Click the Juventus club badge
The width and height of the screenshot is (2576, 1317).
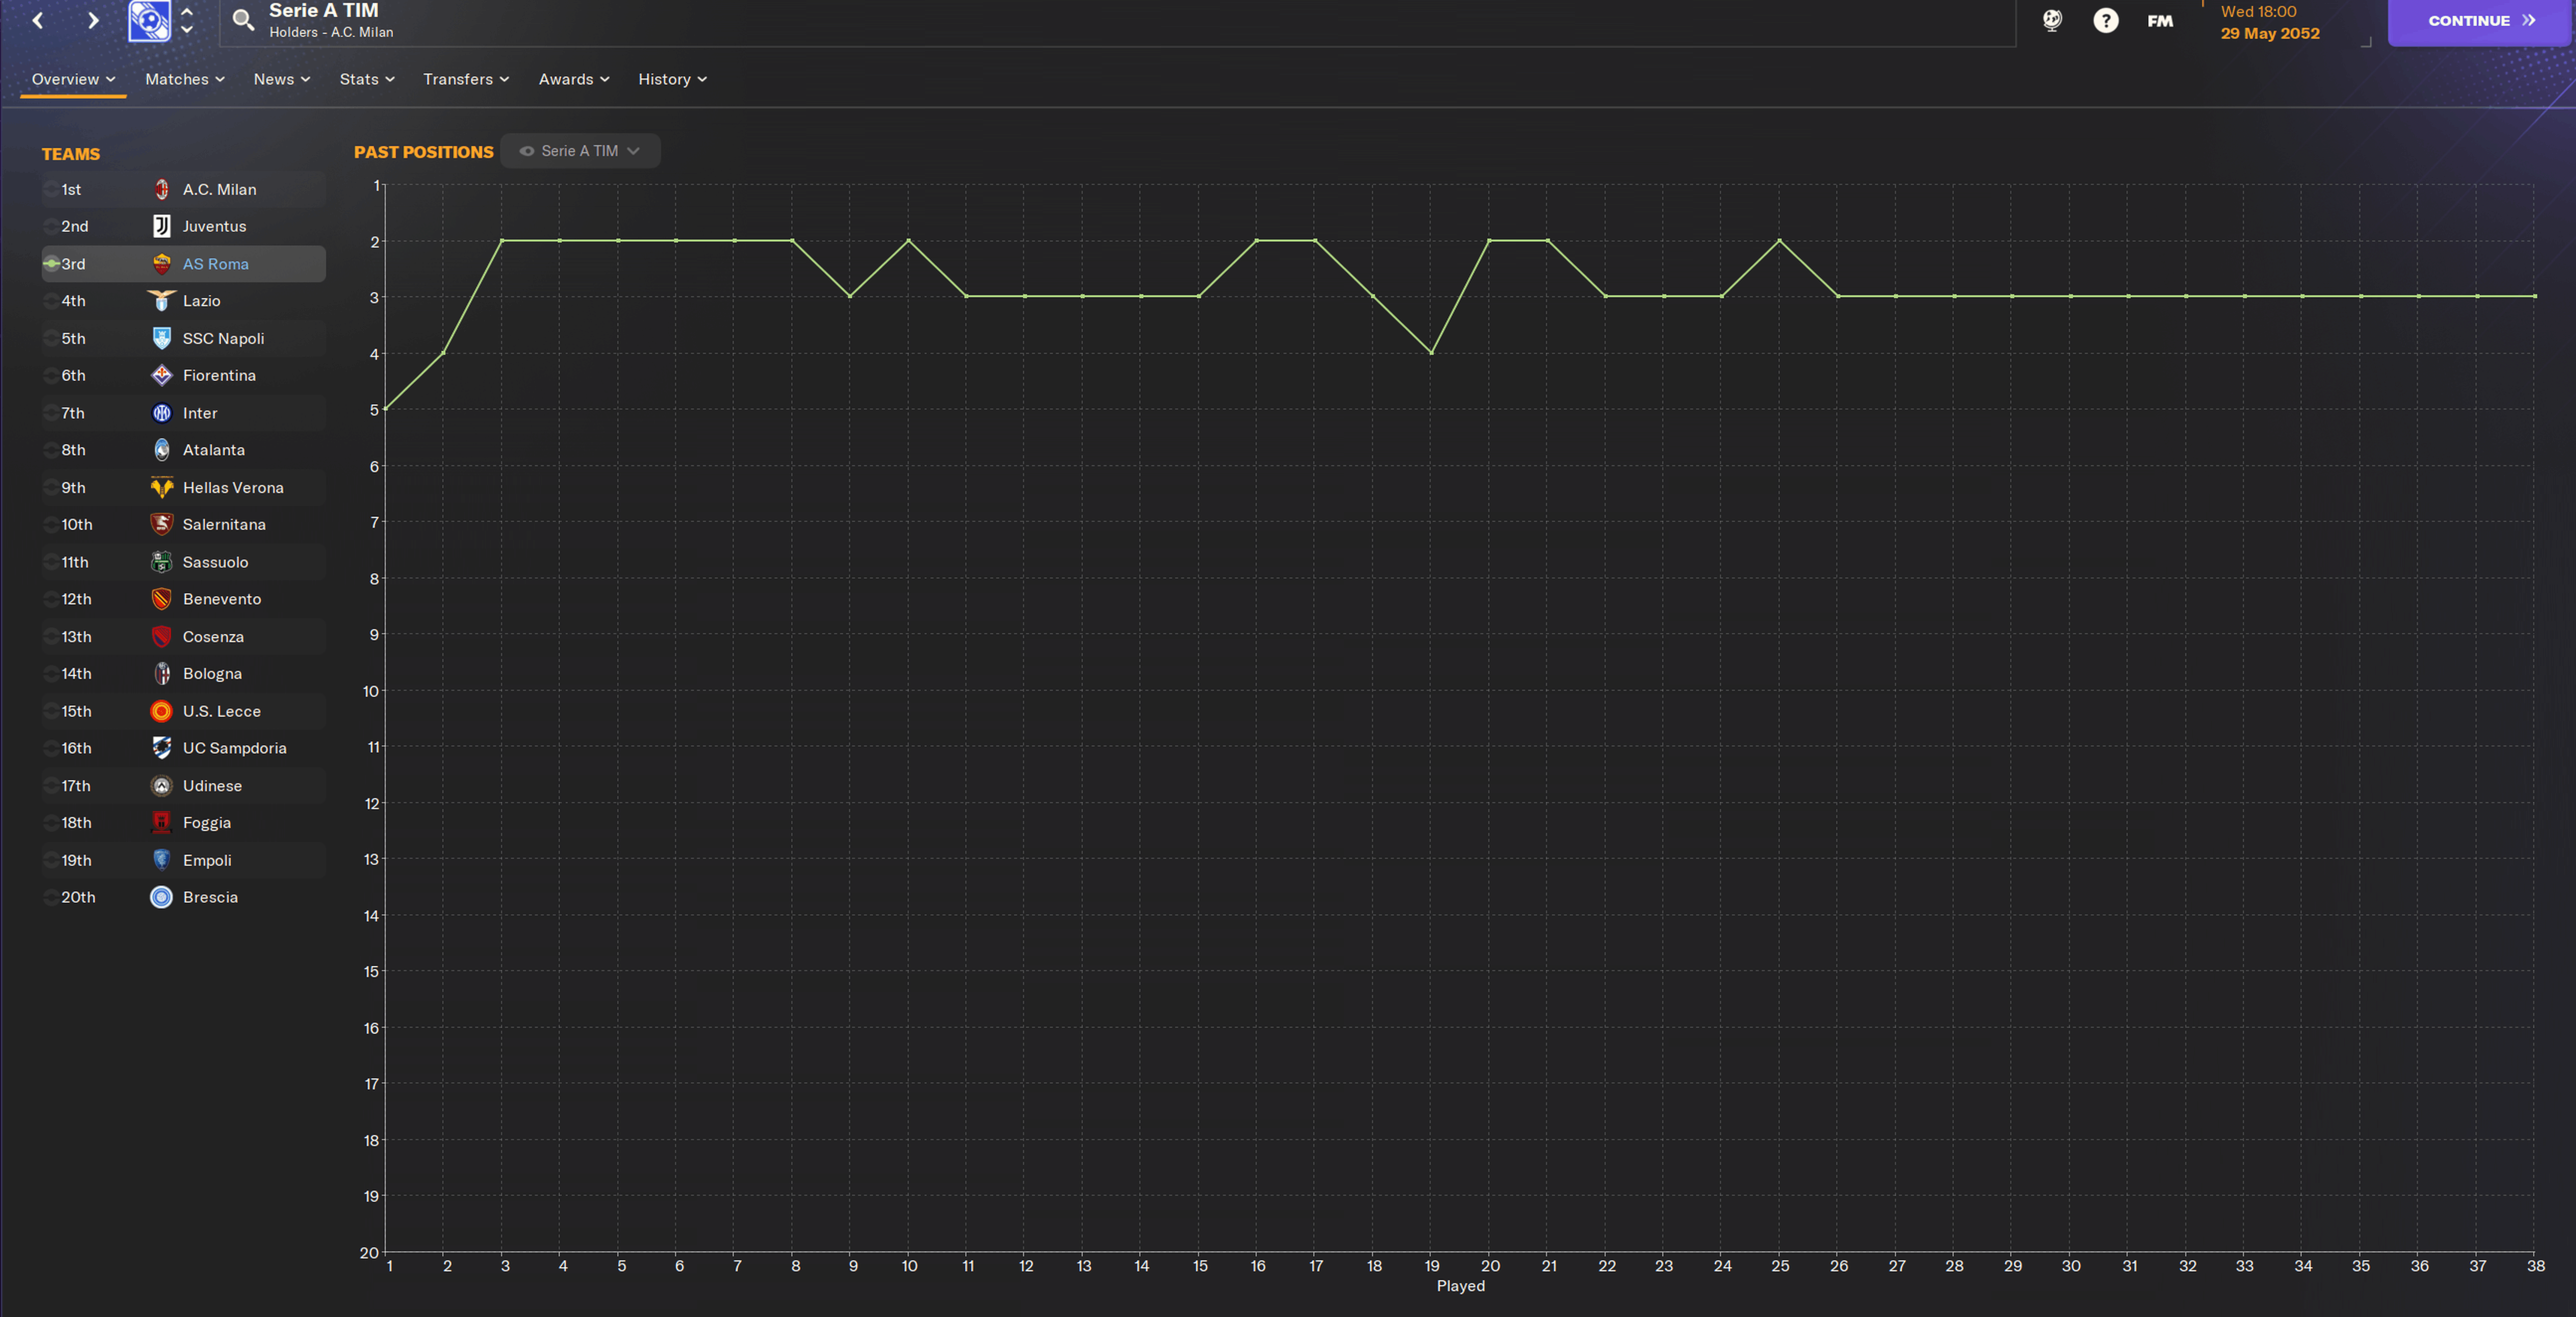(x=161, y=226)
